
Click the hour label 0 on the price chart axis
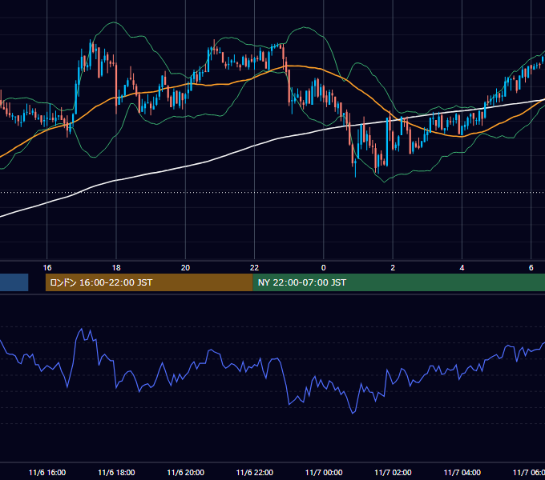tap(324, 268)
